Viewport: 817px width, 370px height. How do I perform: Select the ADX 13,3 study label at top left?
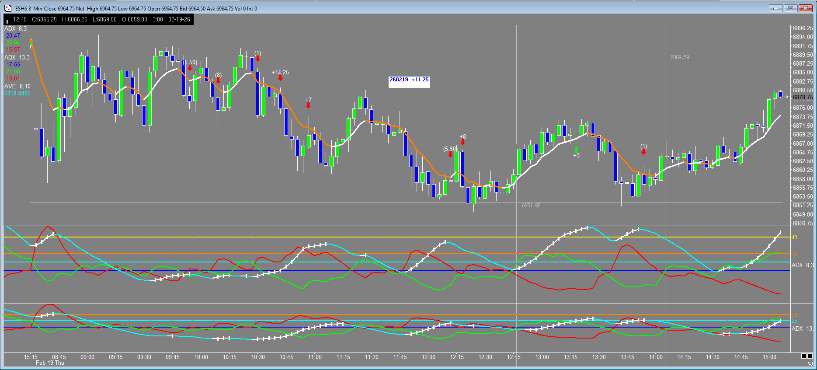coord(17,57)
